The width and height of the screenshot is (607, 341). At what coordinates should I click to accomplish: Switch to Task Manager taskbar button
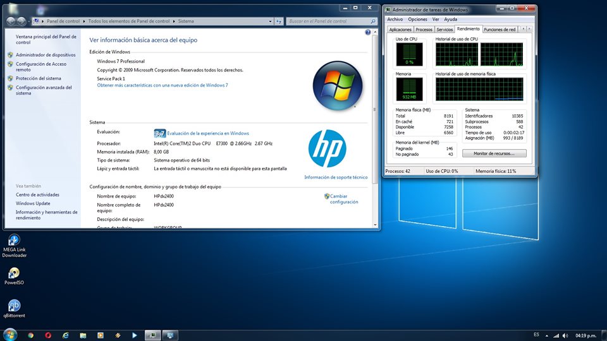click(152, 335)
